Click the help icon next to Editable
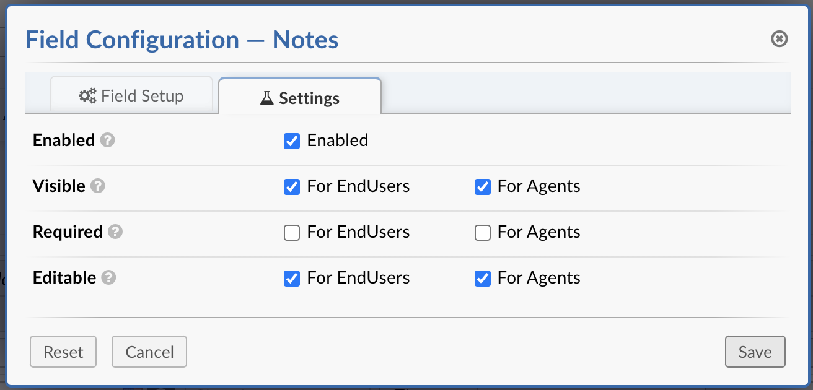Viewport: 813px width, 390px height. click(109, 278)
